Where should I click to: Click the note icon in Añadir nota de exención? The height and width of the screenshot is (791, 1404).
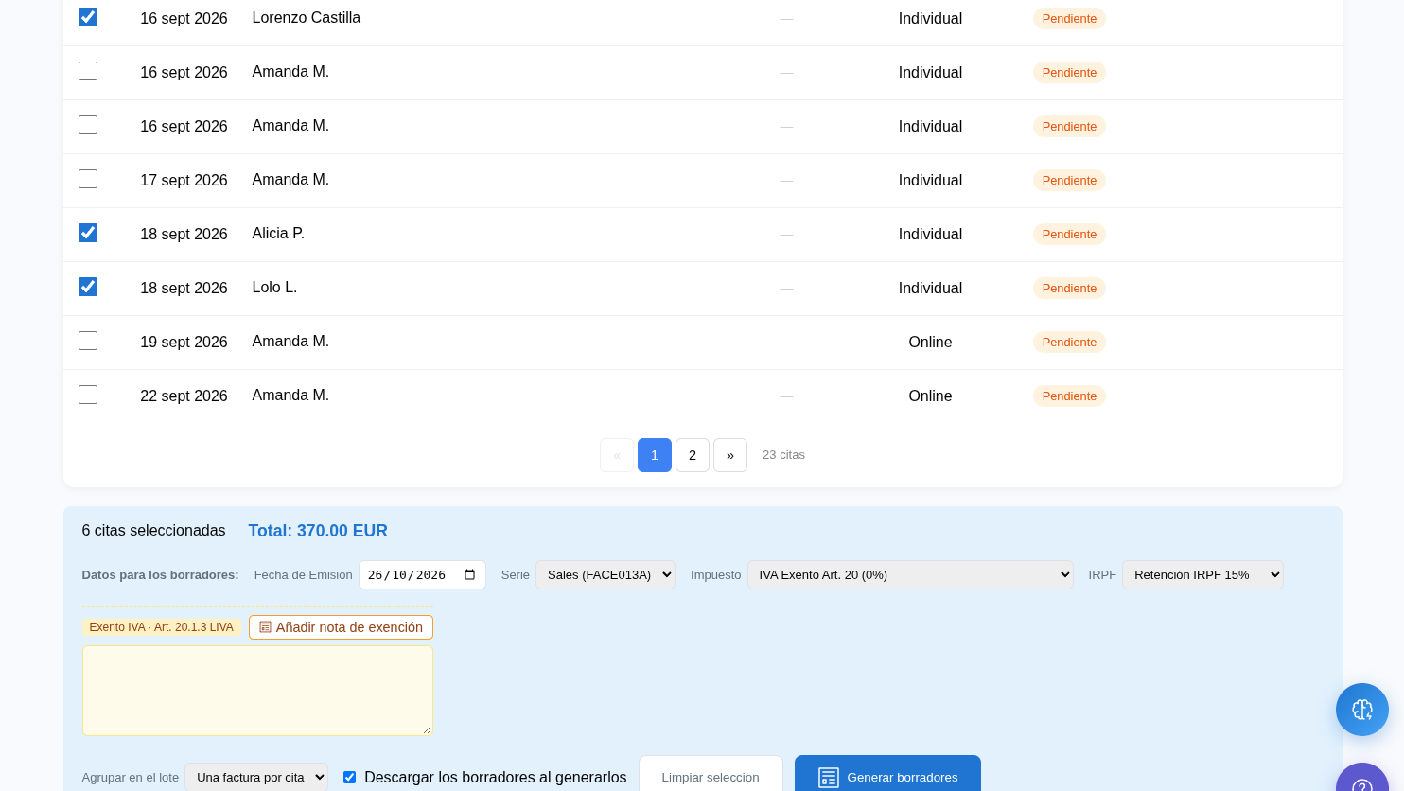[265, 627]
